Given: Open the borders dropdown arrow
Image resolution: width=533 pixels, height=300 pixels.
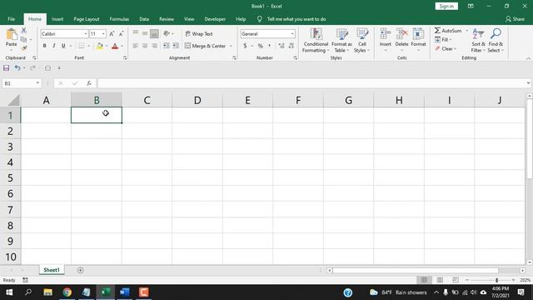Looking at the screenshot, I should 89,46.
